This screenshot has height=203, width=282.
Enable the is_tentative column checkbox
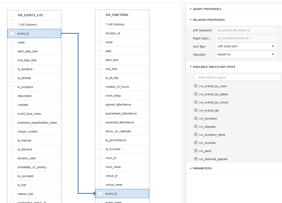tap(12, 69)
